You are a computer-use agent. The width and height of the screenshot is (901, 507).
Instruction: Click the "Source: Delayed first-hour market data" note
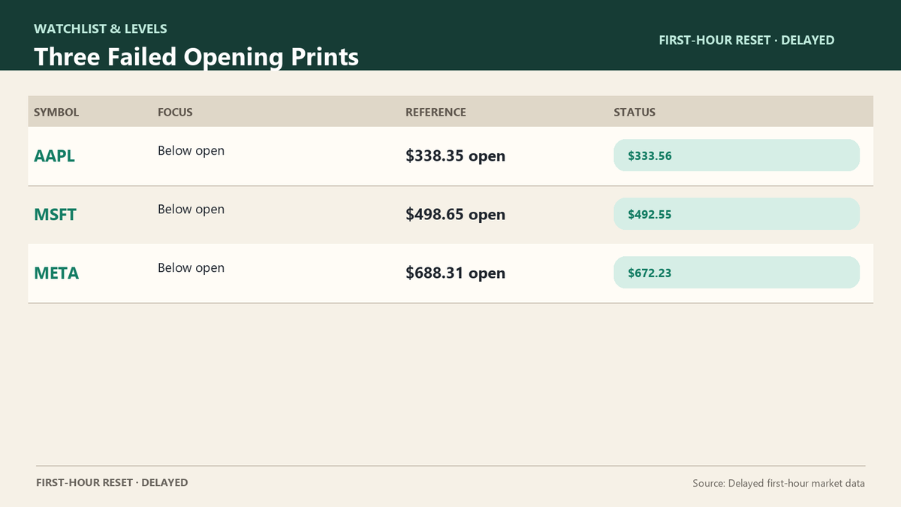pyautogui.click(x=779, y=484)
